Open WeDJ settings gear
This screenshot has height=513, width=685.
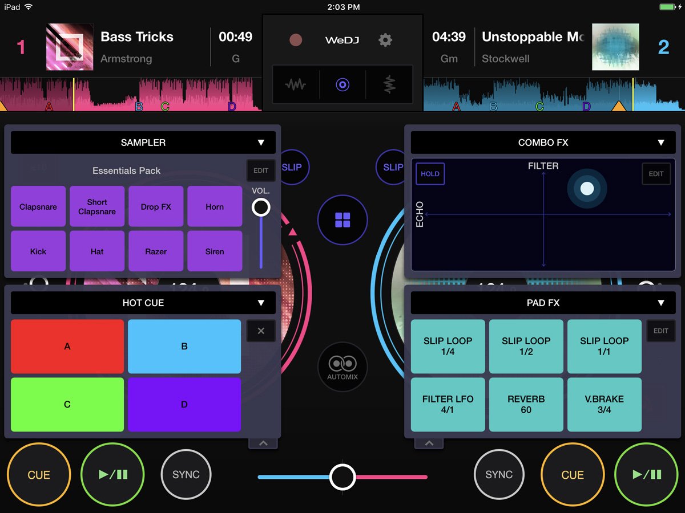tap(385, 40)
